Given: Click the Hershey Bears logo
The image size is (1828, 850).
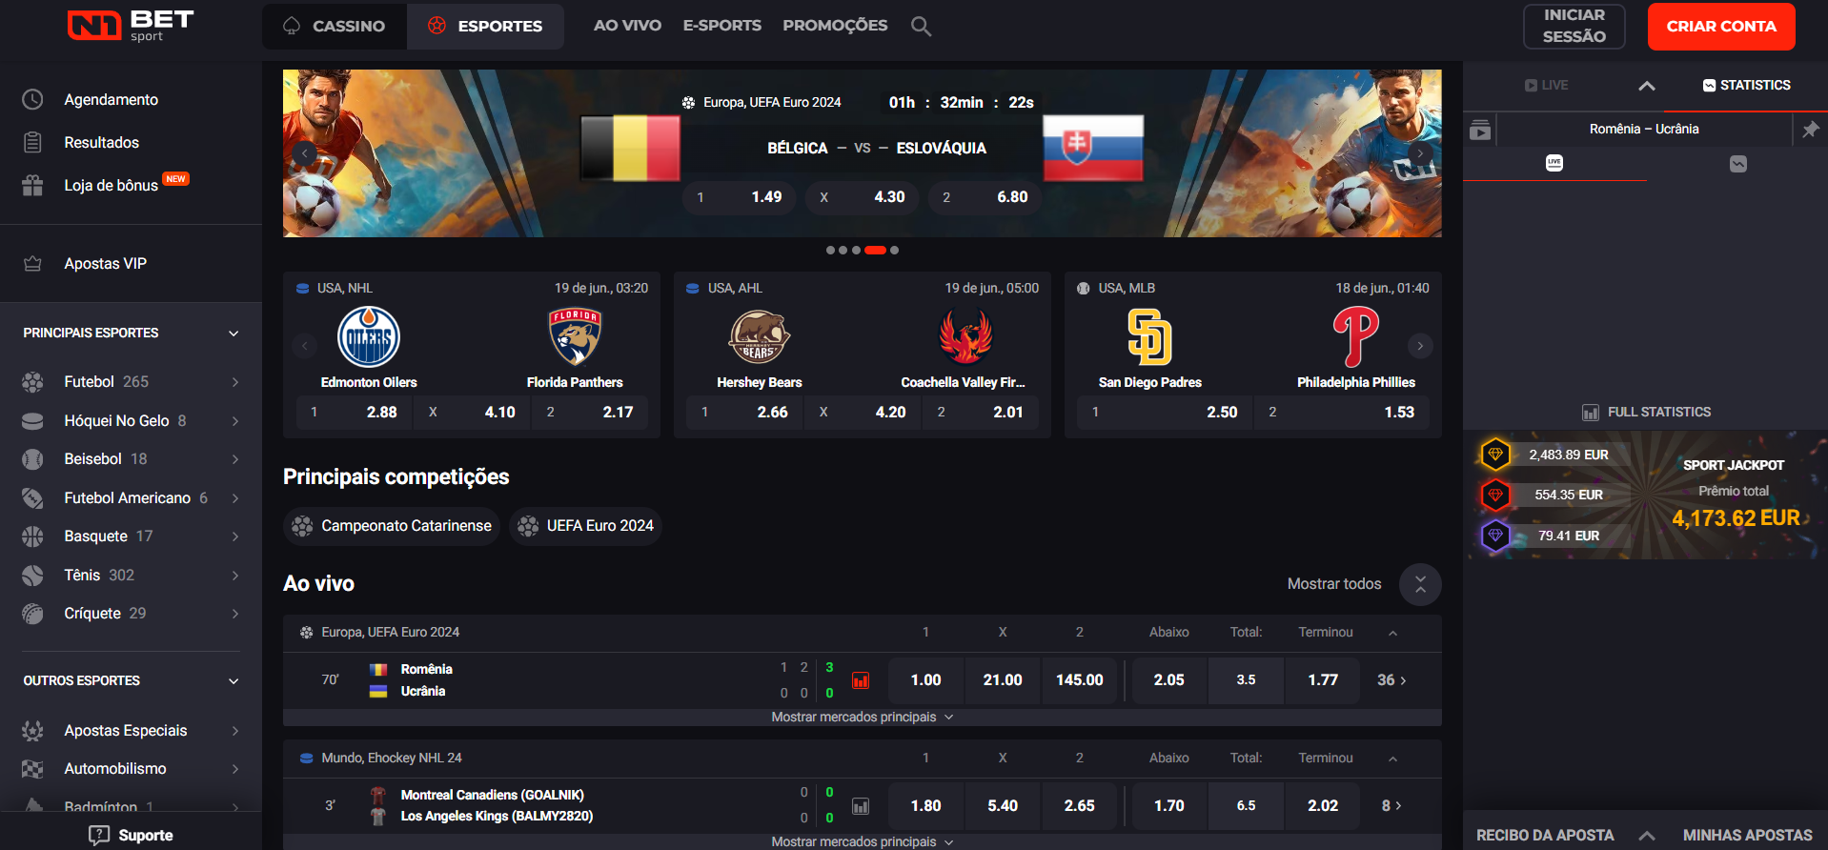Looking at the screenshot, I should pyautogui.click(x=759, y=336).
